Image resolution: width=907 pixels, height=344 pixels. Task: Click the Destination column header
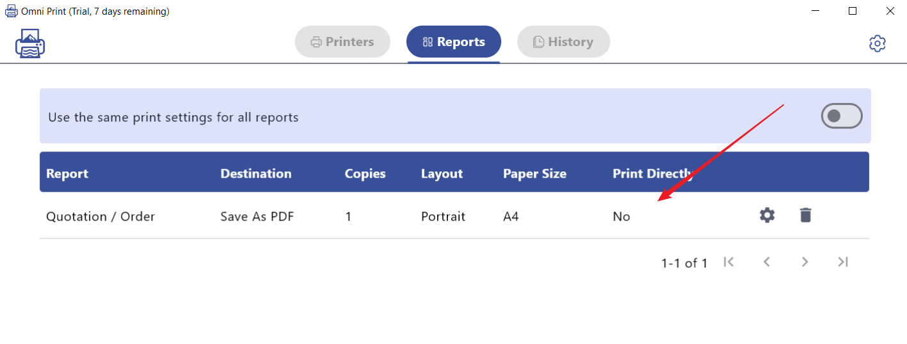pyautogui.click(x=255, y=174)
